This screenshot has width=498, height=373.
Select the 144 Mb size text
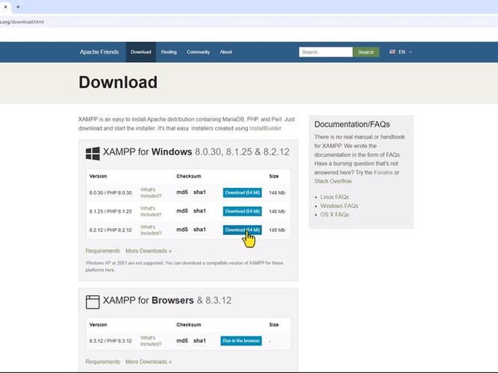tap(277, 193)
